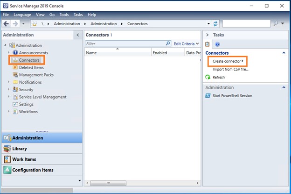Click the Notifications envelope icon

click(x=15, y=82)
